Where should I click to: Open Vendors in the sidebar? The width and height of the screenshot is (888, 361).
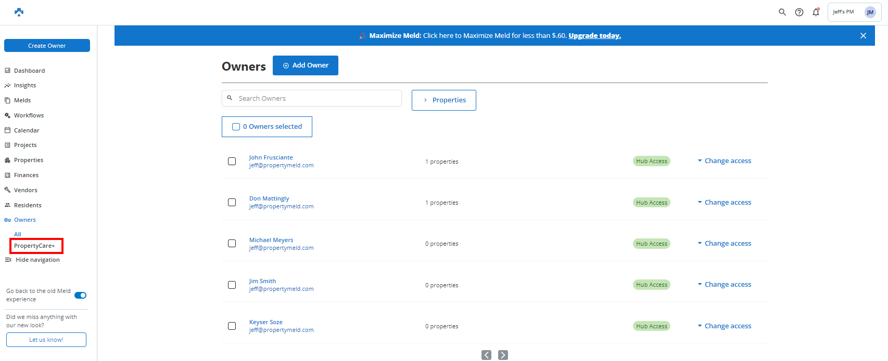(x=26, y=190)
